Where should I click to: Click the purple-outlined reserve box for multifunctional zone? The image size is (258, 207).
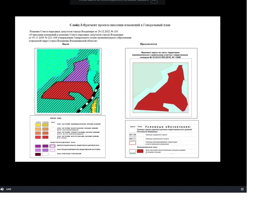click(x=53, y=146)
